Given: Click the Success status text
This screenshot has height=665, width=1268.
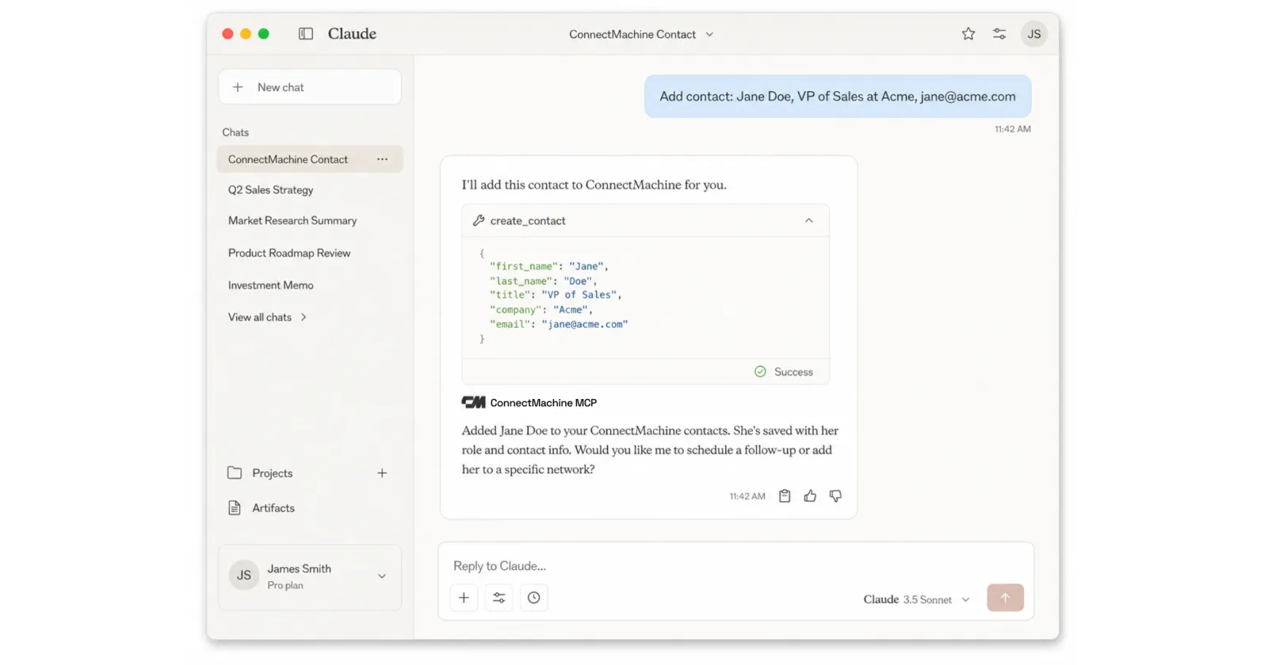Looking at the screenshot, I should pyautogui.click(x=793, y=372).
